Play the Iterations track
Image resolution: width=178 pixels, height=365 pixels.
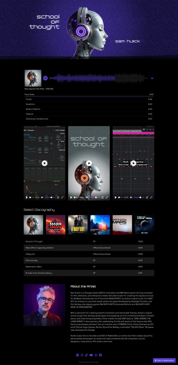(89, 104)
